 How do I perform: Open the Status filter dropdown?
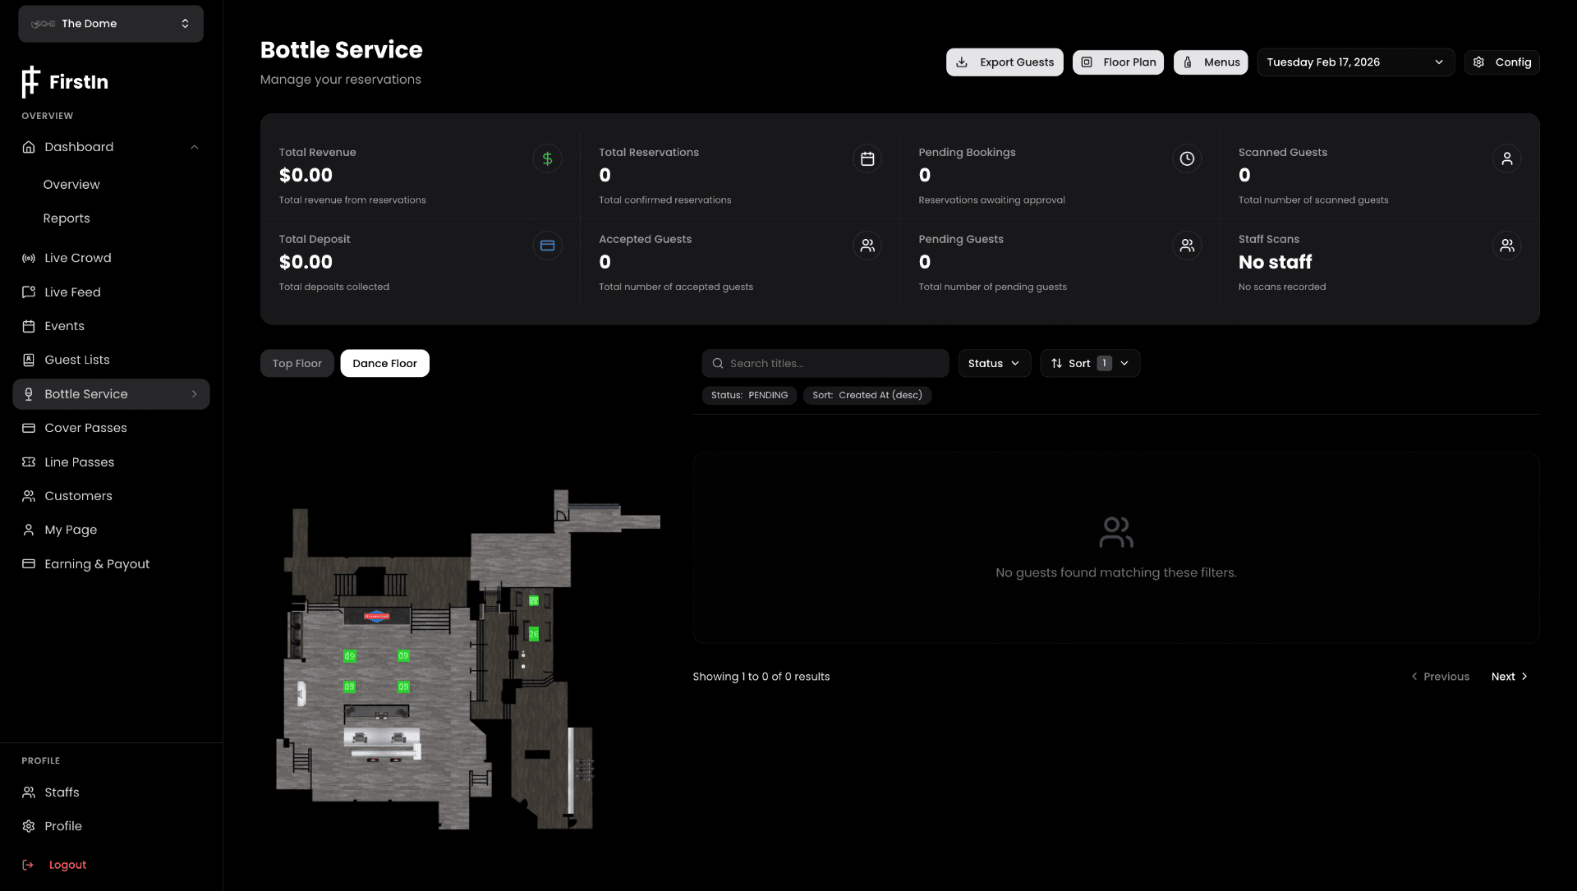pyautogui.click(x=994, y=363)
